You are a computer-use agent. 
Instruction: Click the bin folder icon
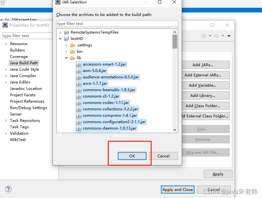[73, 51]
